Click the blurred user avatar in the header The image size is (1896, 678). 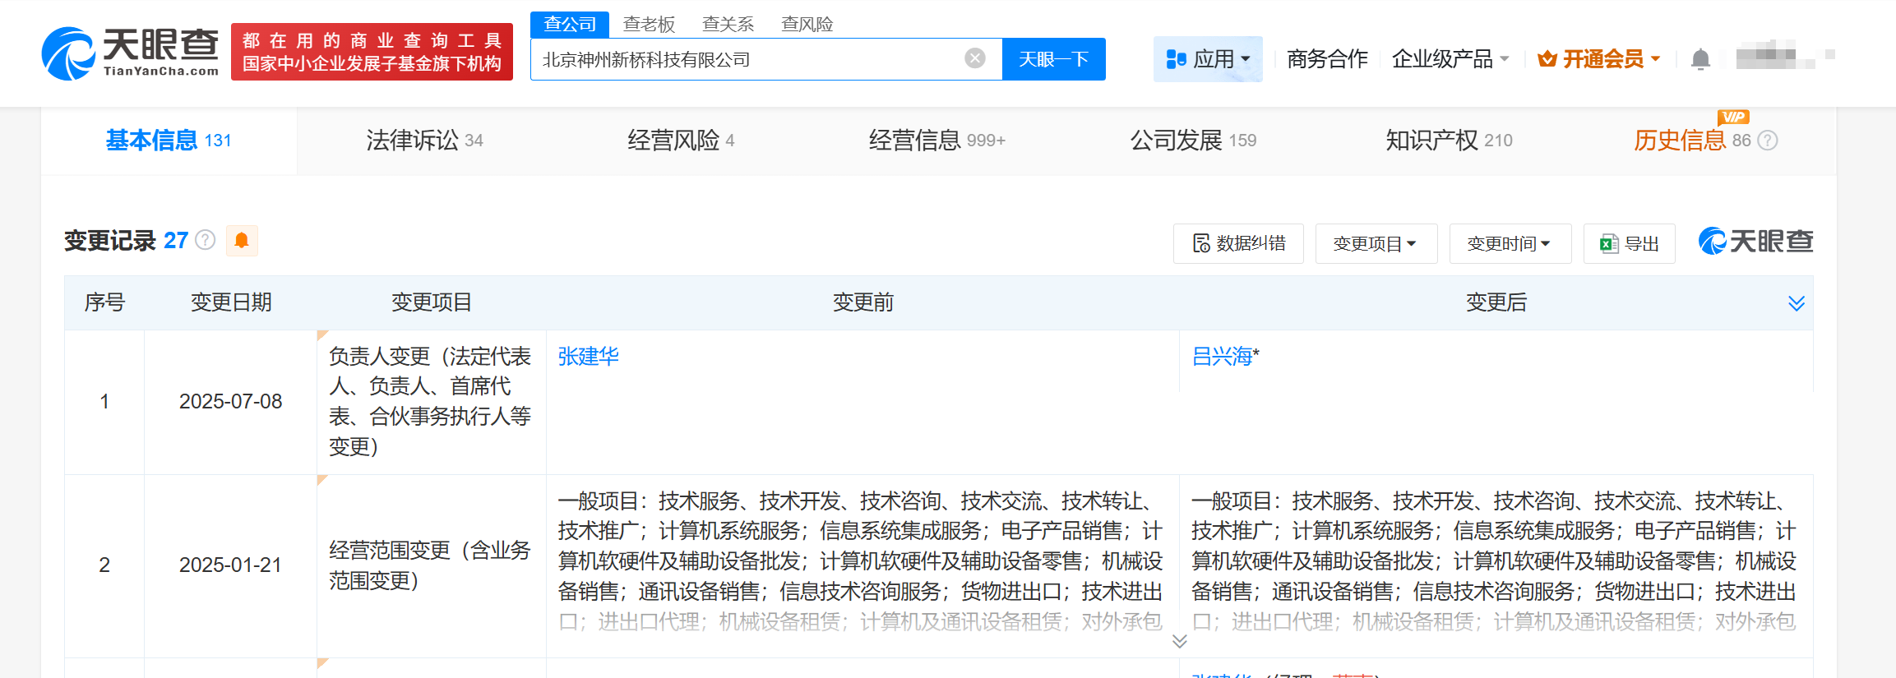click(1784, 56)
